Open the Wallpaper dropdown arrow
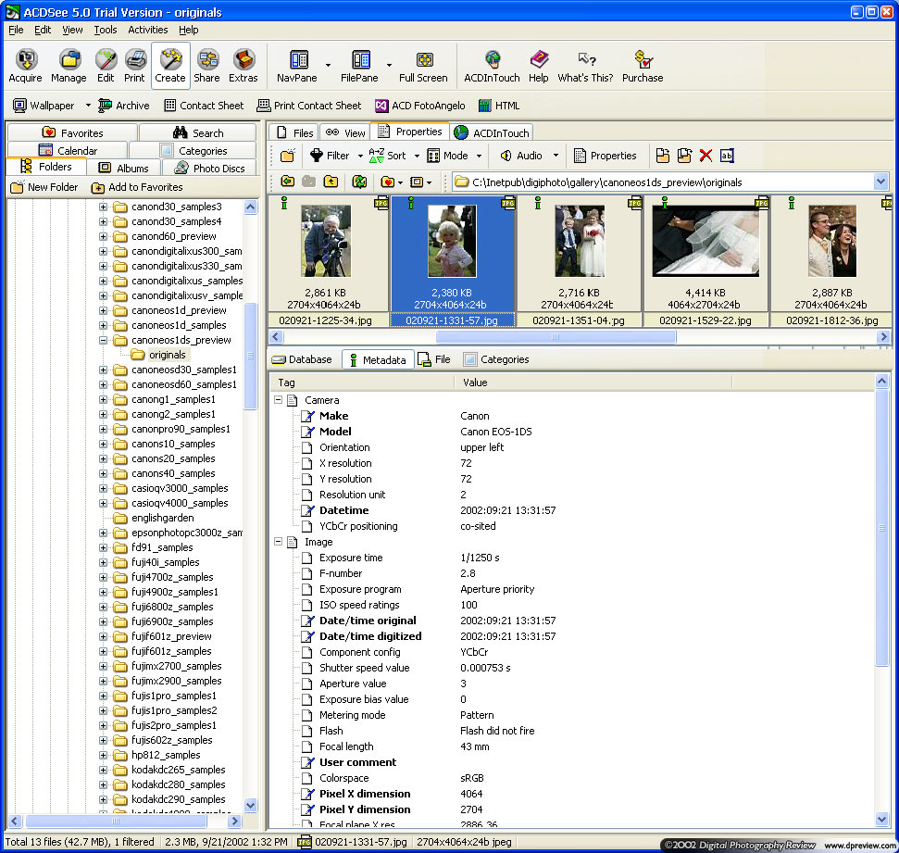The image size is (899, 853). pyautogui.click(x=88, y=106)
